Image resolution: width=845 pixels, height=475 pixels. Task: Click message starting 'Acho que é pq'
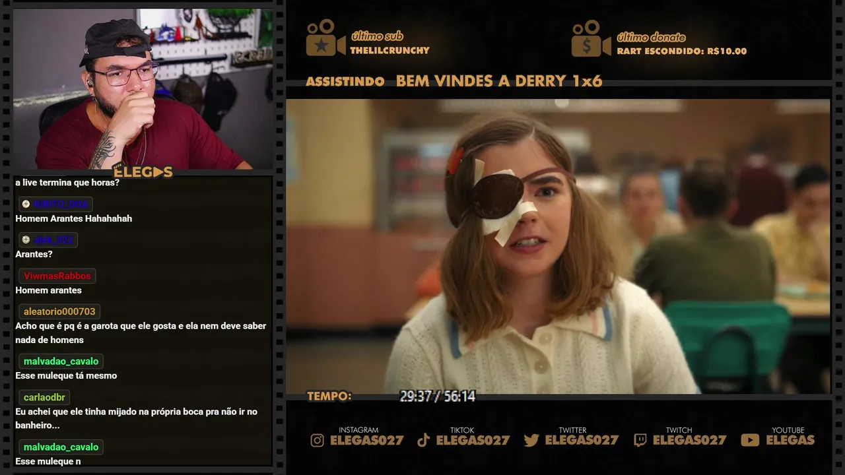click(x=141, y=332)
